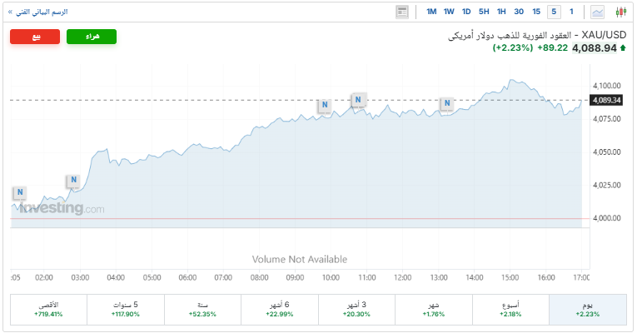This screenshot has height=333, width=637.
Task: Open the news marker N near 03:00
Action: (74, 180)
